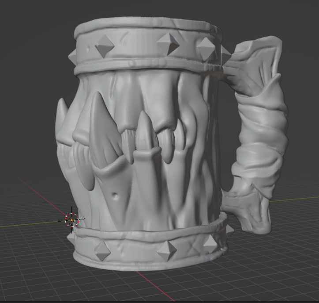Click the right diamond stud on bottom band
Screen dimensions: 319x303
[x=210, y=244]
